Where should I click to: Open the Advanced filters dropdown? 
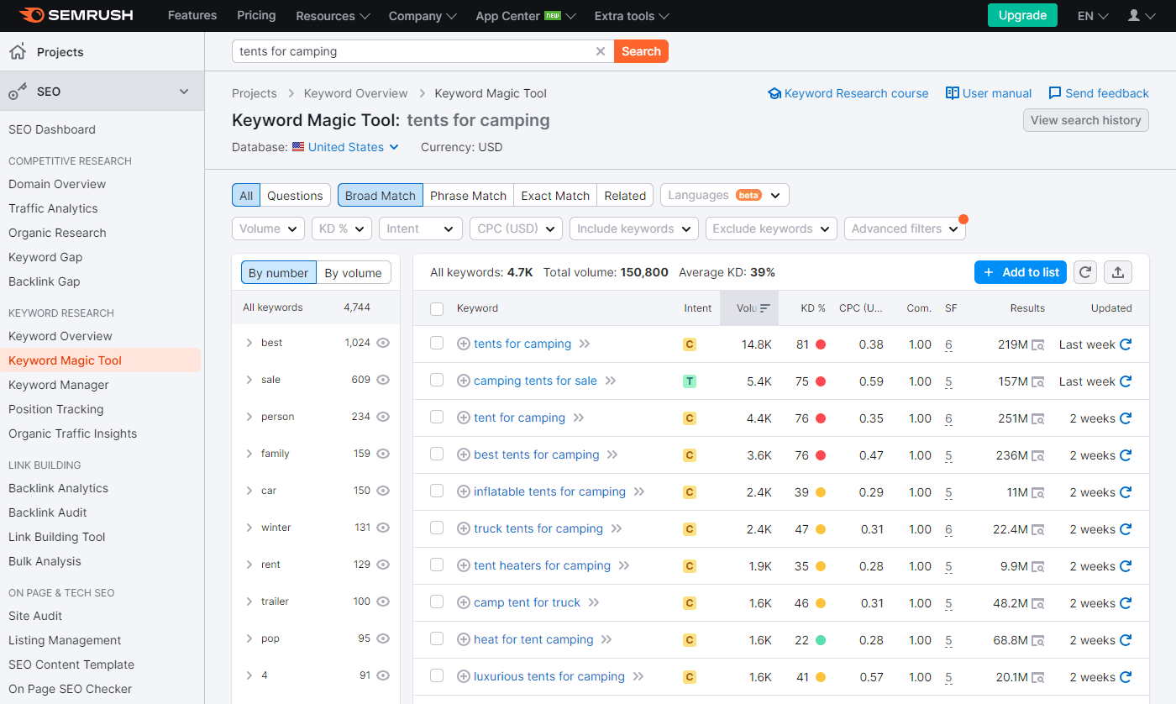(905, 229)
